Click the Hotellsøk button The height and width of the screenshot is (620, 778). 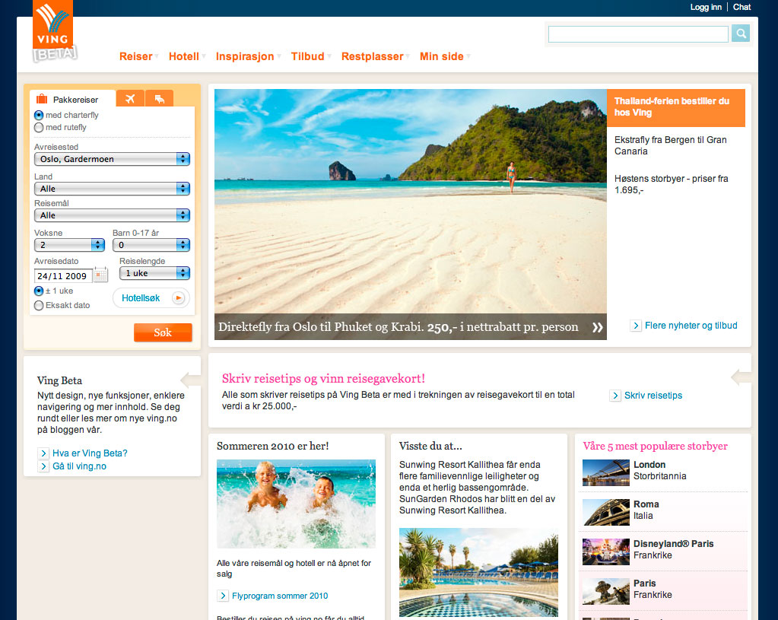pyautogui.click(x=151, y=298)
